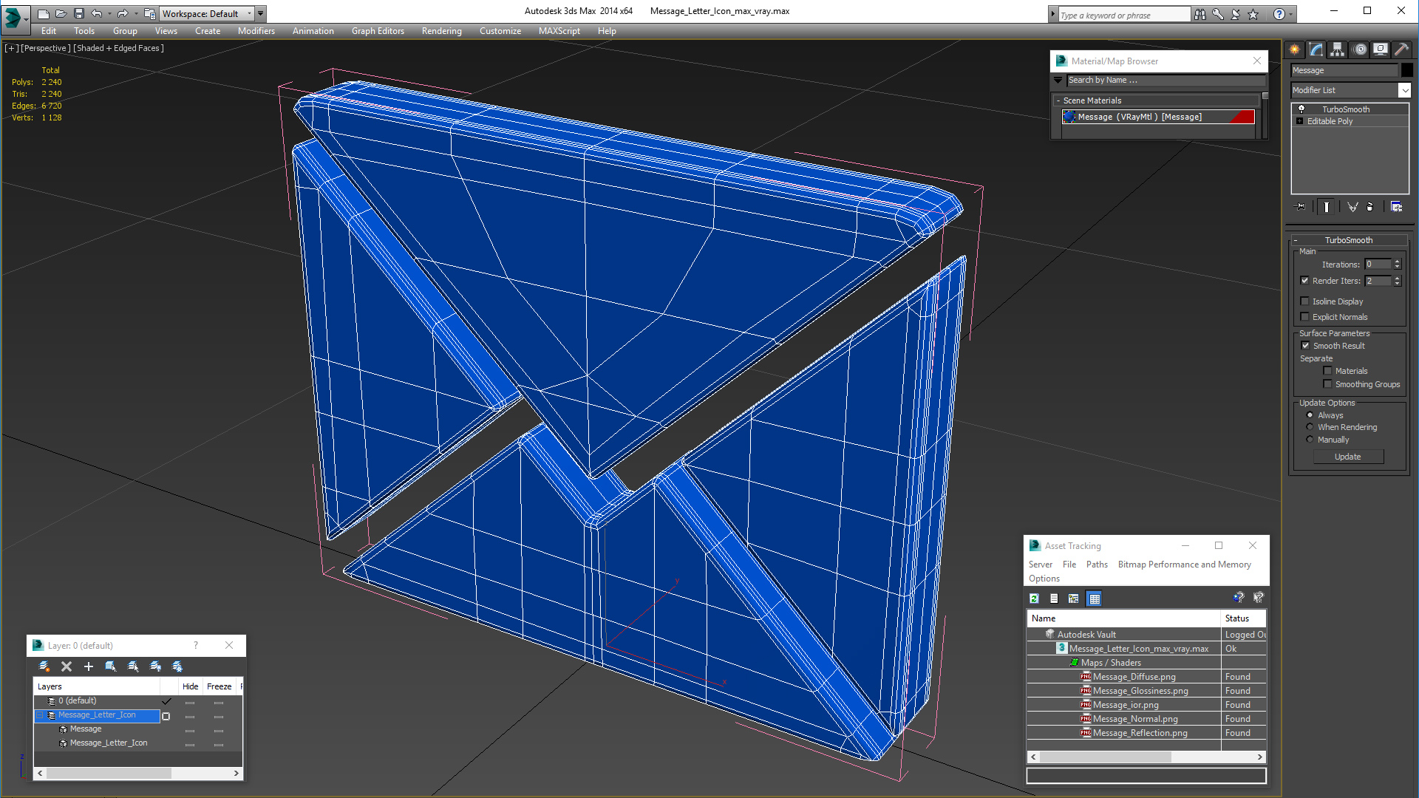Viewport: 1419px width, 798px height.
Task: Click Freeze All Layers snowflake icon
Action: point(177,666)
